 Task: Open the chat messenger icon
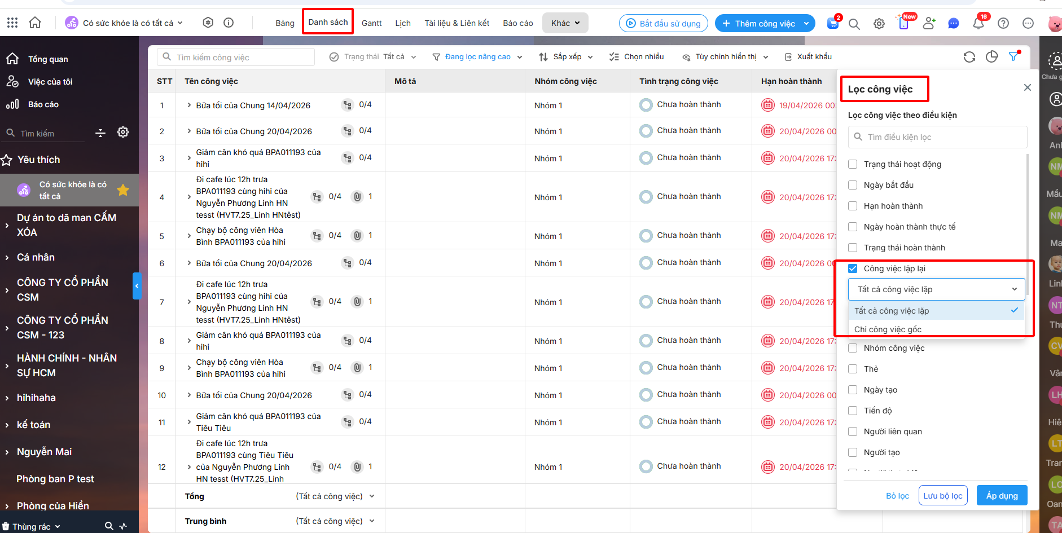pos(954,24)
